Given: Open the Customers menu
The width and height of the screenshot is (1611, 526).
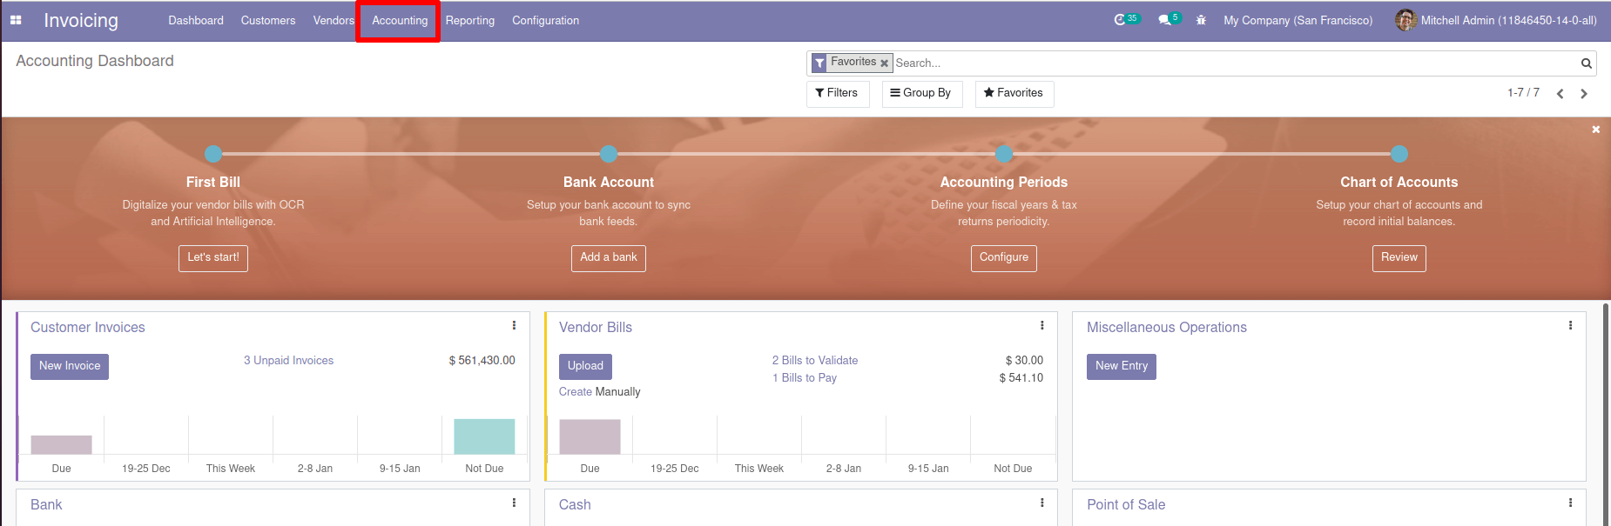Looking at the screenshot, I should [x=268, y=20].
